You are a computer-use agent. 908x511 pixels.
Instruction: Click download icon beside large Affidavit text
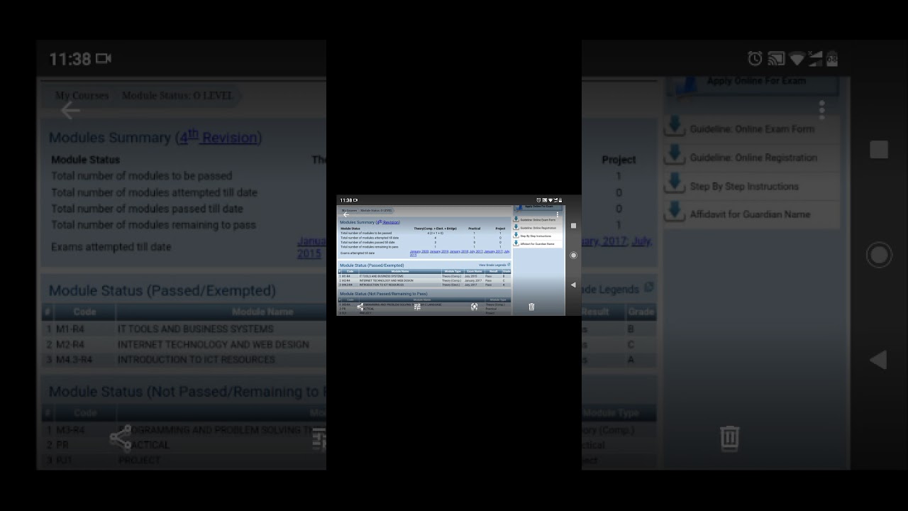(674, 212)
